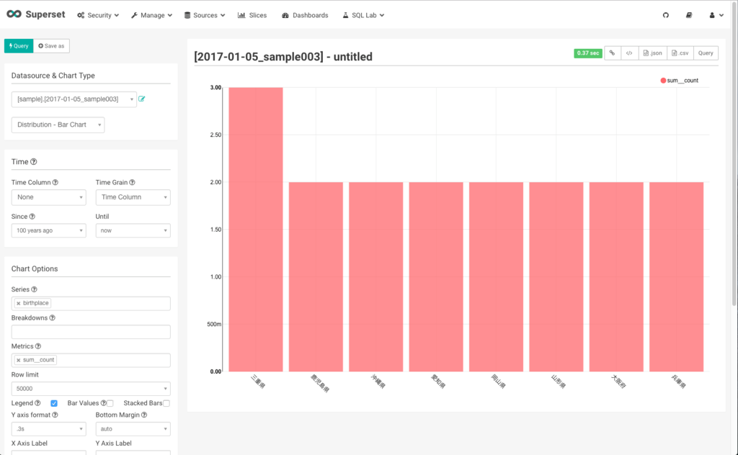Edit the datasource with the pencil icon
738x455 pixels.
pos(142,99)
